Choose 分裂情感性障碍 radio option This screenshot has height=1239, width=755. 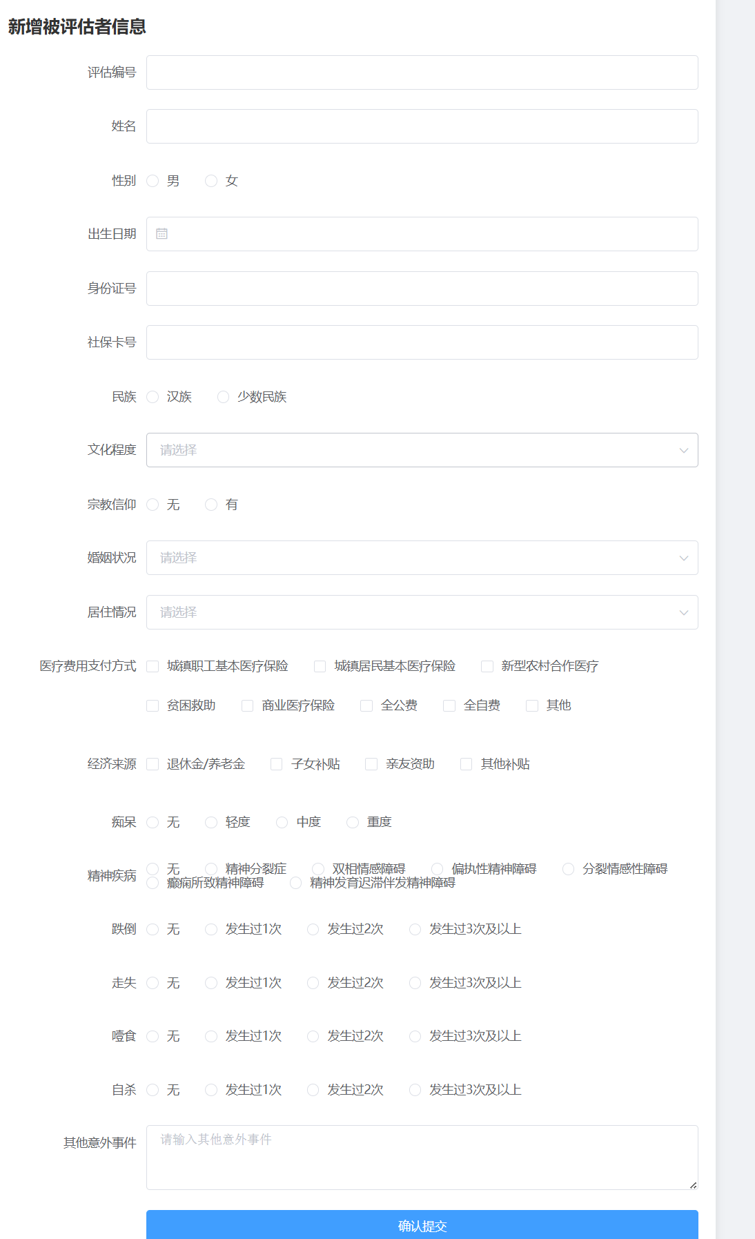tap(569, 869)
